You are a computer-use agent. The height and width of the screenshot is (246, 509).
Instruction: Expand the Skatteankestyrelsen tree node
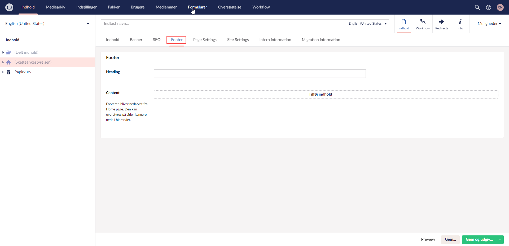(3, 62)
